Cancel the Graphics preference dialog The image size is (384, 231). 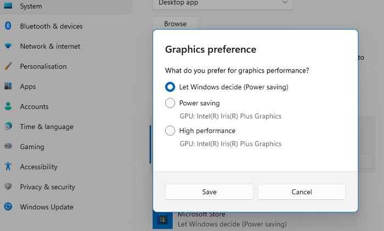click(301, 192)
